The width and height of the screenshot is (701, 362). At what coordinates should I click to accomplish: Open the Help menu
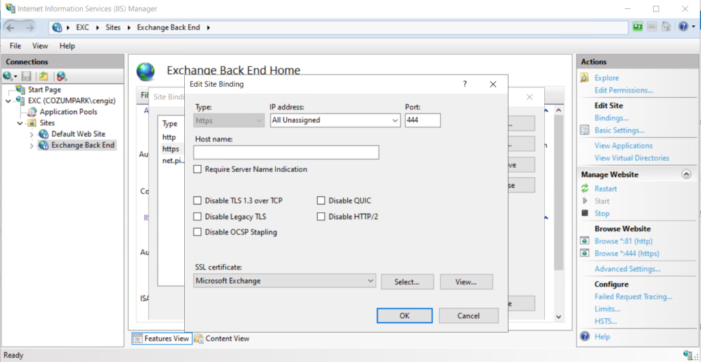pyautogui.click(x=67, y=46)
